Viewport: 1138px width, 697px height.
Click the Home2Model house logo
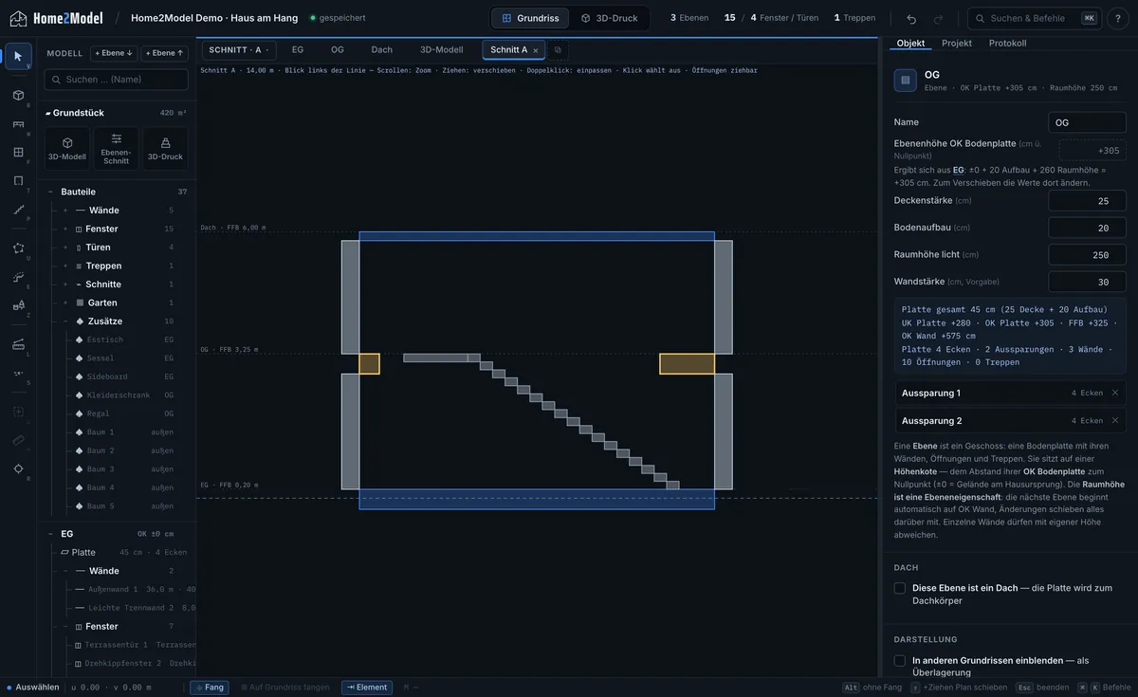click(18, 18)
